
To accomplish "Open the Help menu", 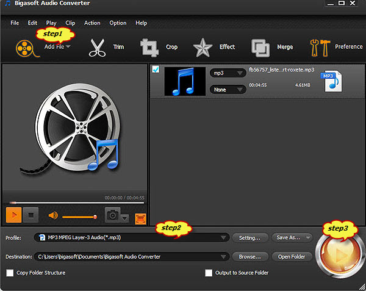I will (142, 23).
